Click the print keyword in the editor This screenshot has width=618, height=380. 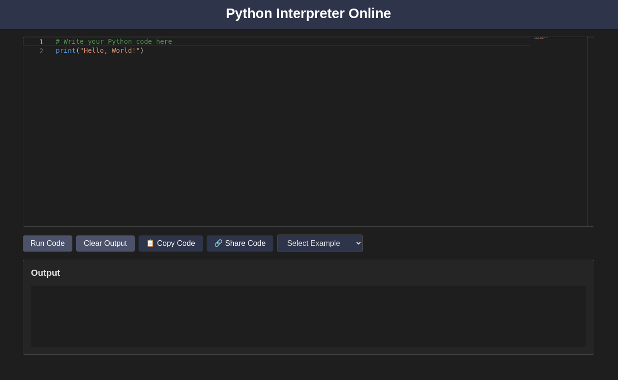tap(66, 50)
